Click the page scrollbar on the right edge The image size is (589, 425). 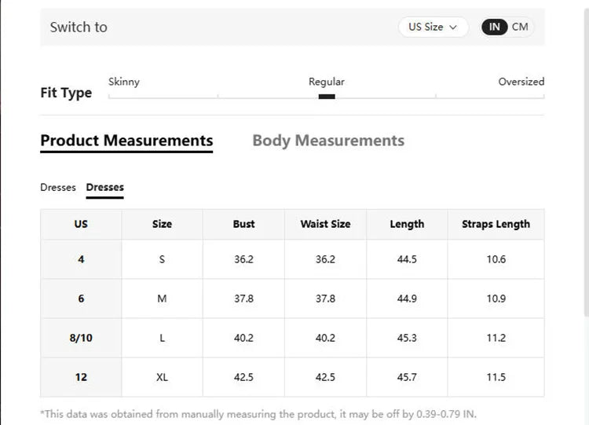[587, 162]
